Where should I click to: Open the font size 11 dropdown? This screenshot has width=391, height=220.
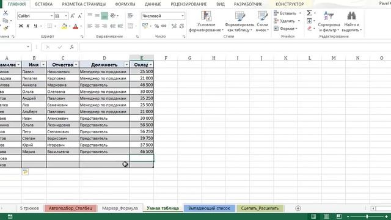[66, 16]
